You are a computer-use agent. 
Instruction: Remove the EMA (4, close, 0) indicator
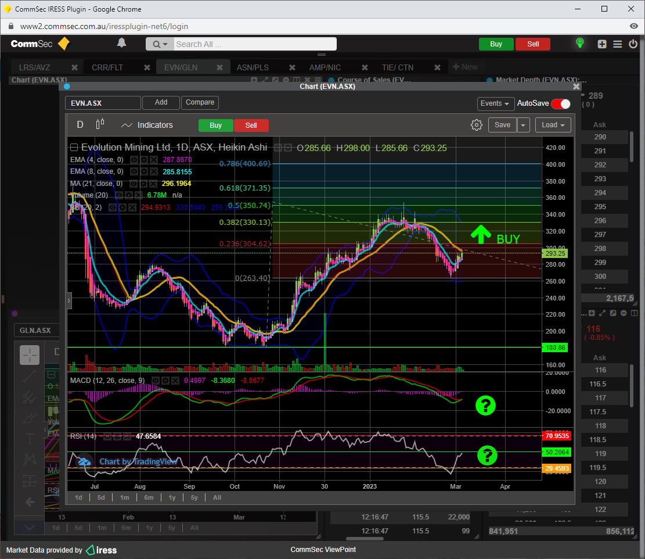click(153, 160)
